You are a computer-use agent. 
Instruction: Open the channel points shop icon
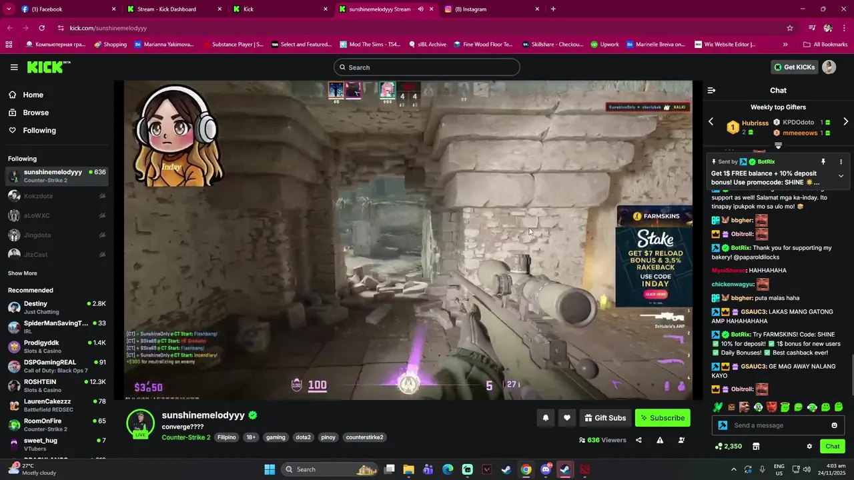[756, 446]
